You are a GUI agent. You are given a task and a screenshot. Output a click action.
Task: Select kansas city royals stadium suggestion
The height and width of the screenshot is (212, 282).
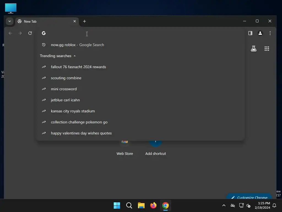140,111
